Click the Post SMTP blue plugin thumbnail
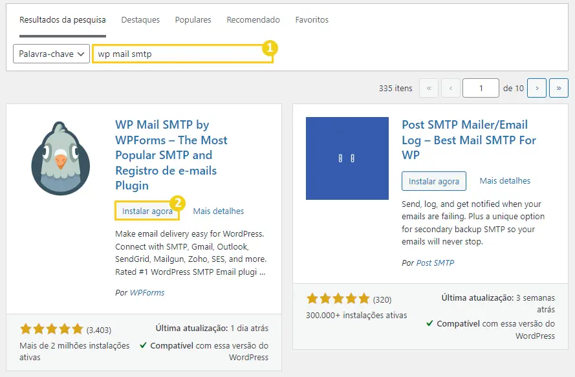 (347, 158)
